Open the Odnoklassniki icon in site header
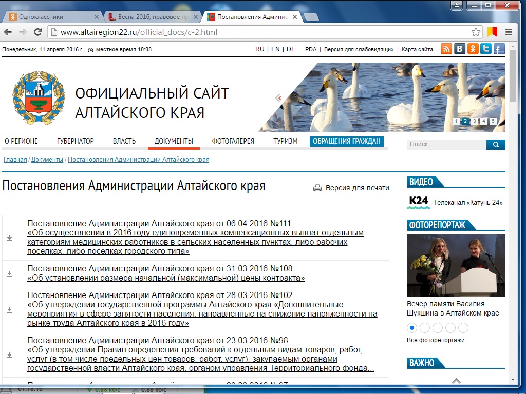 (x=473, y=49)
